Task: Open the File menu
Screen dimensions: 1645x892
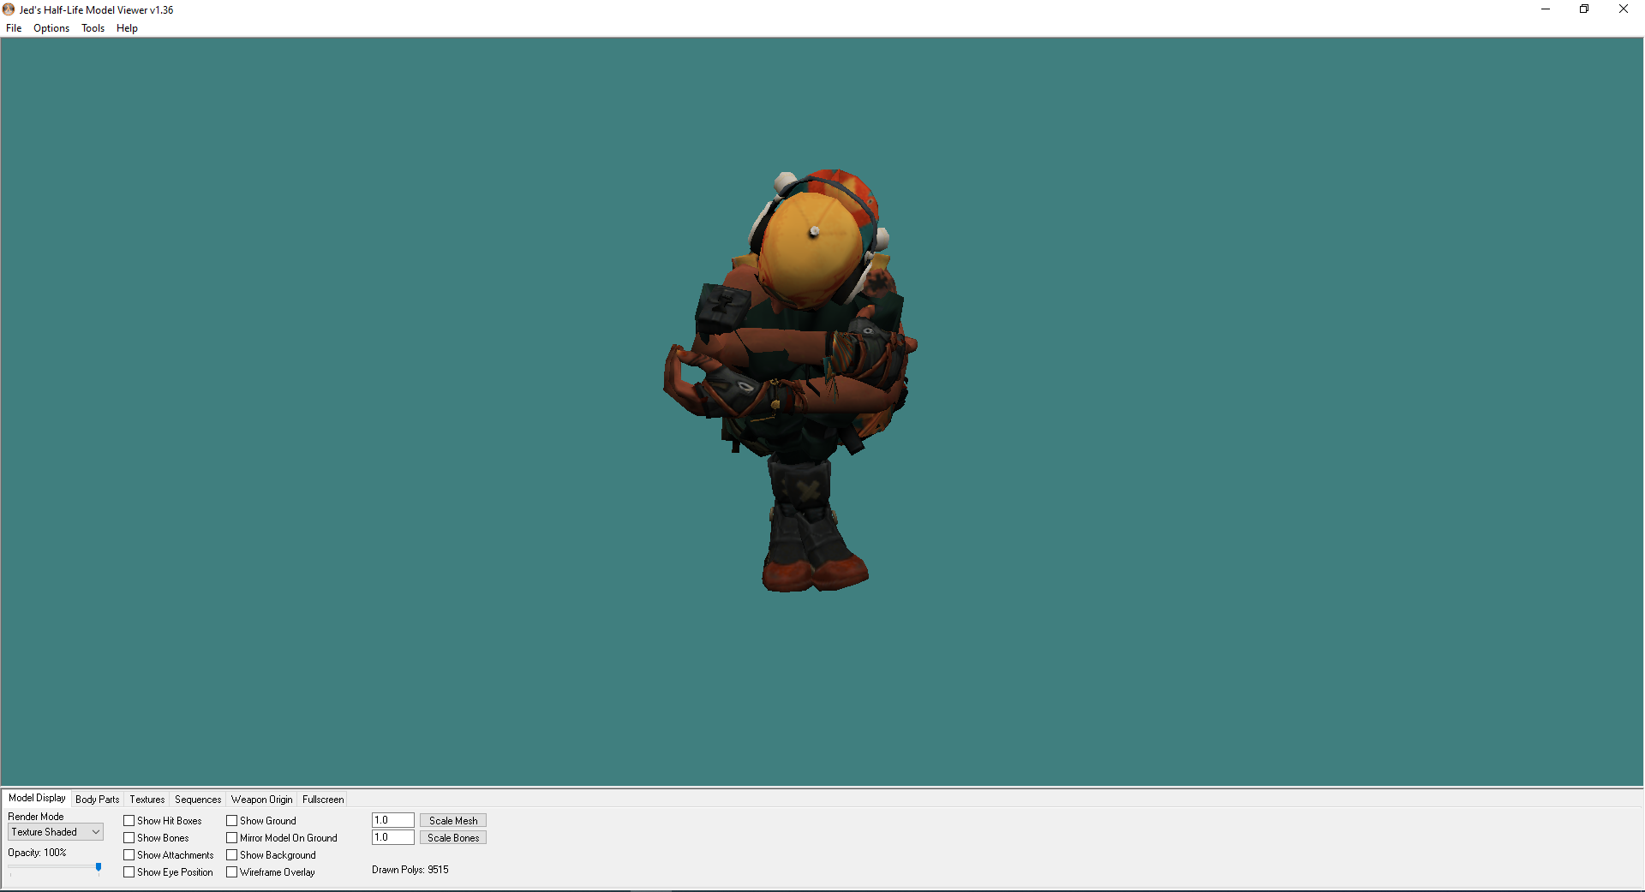Action: click(x=14, y=28)
